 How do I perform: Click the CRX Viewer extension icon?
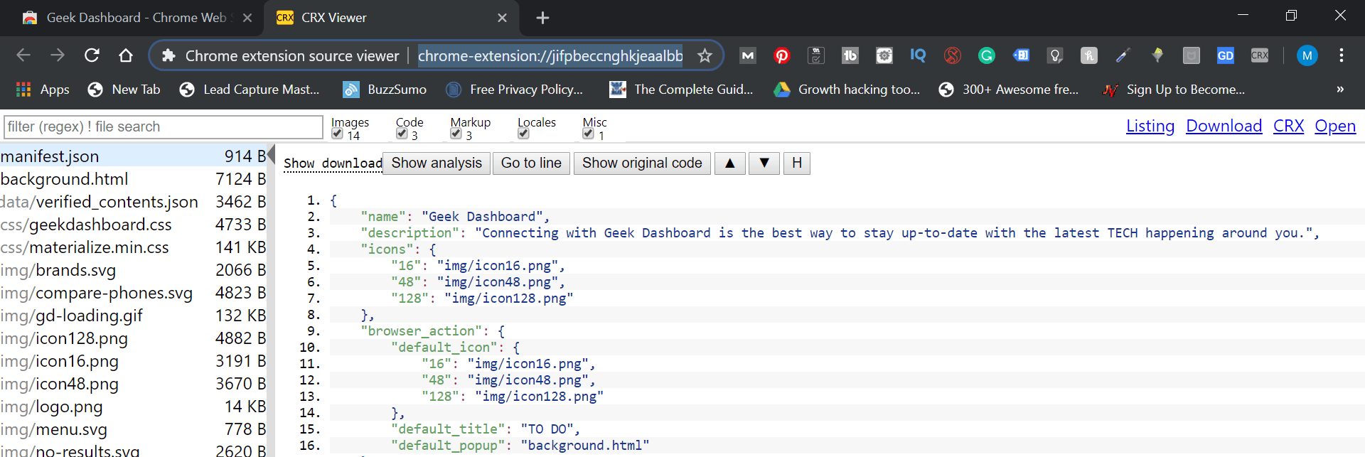pyautogui.click(x=1259, y=55)
